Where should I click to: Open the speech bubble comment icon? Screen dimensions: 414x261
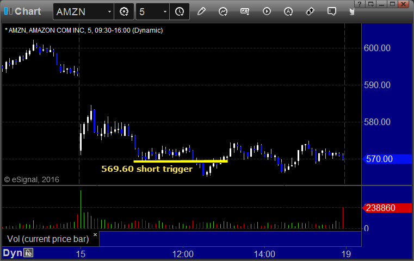pos(332,11)
